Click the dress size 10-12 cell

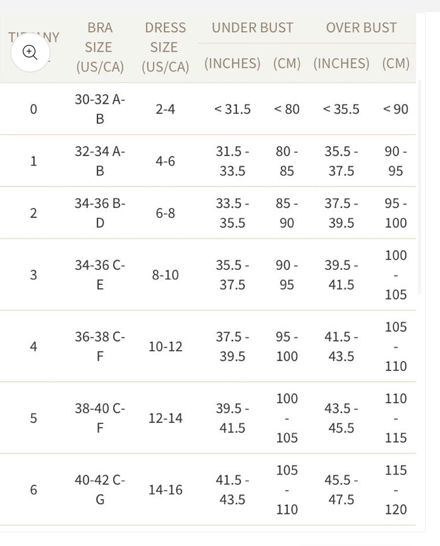(165, 346)
